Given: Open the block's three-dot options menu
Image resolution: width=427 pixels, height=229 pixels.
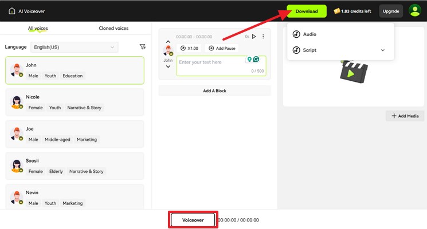Looking at the screenshot, I should pyautogui.click(x=263, y=37).
